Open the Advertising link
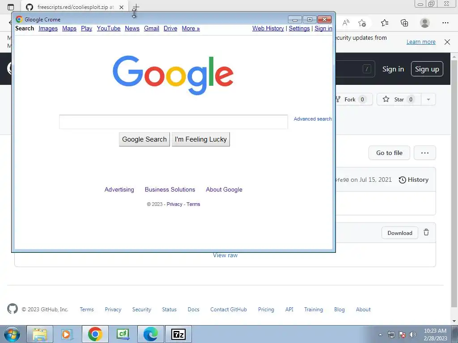 (x=119, y=189)
